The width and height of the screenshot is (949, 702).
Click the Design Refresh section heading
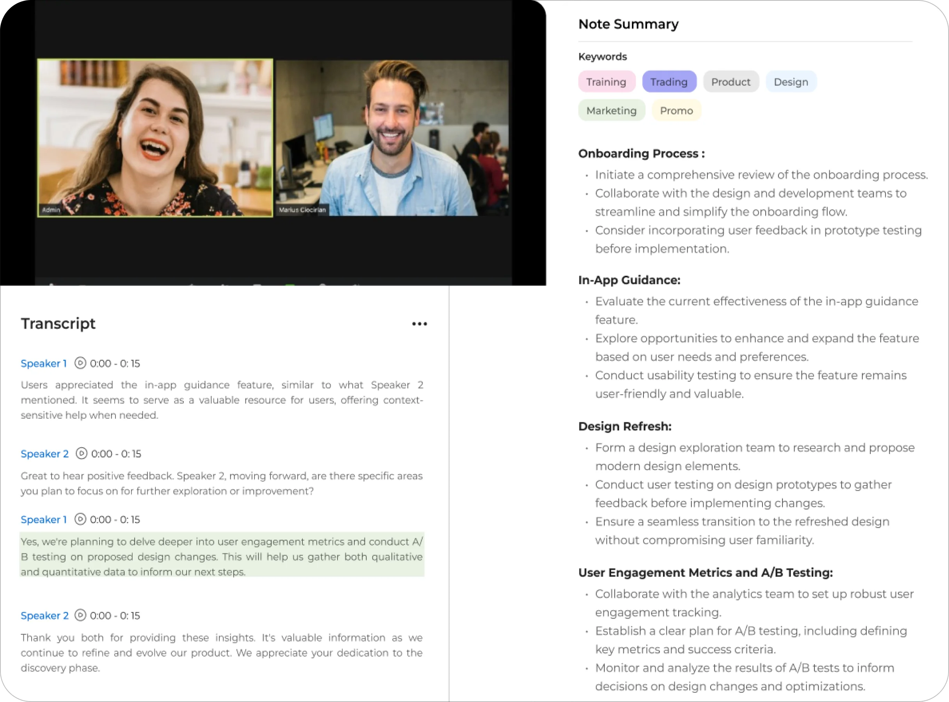tap(625, 426)
